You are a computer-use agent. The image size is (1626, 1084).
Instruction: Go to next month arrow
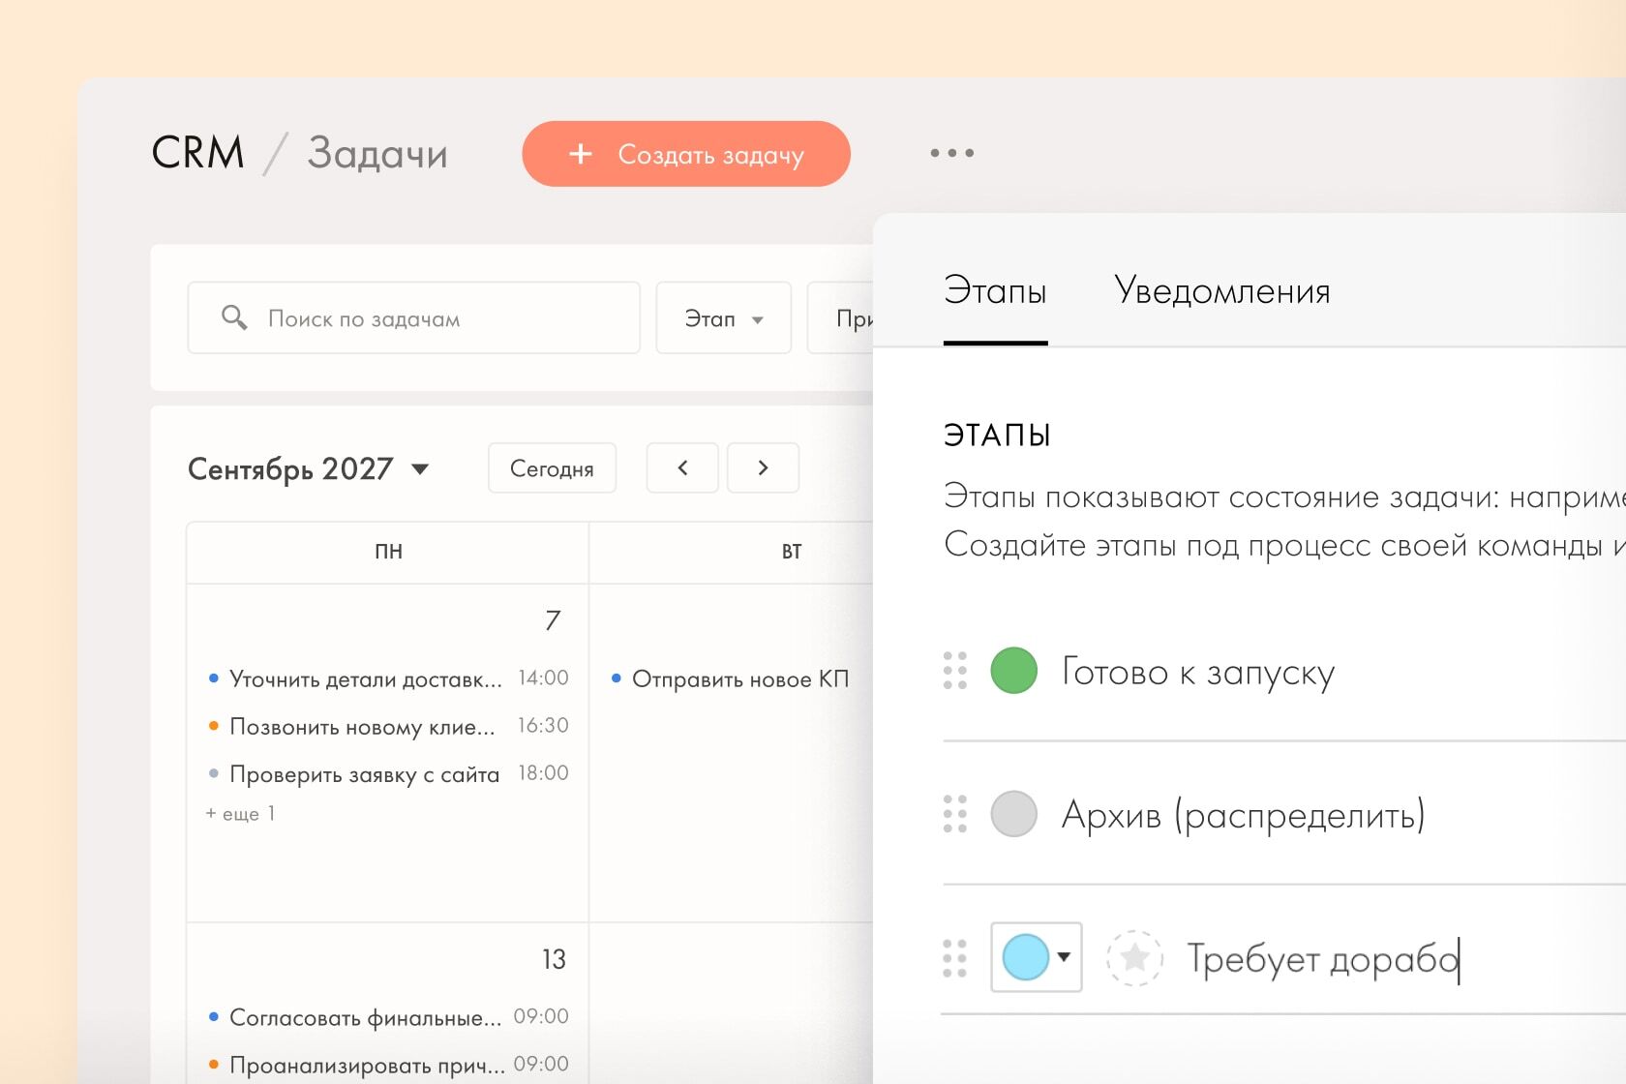pos(763,468)
